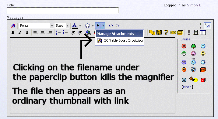Screen dimensions: 218x119
Task: Click into the Title input field
Action: [x=63, y=10]
